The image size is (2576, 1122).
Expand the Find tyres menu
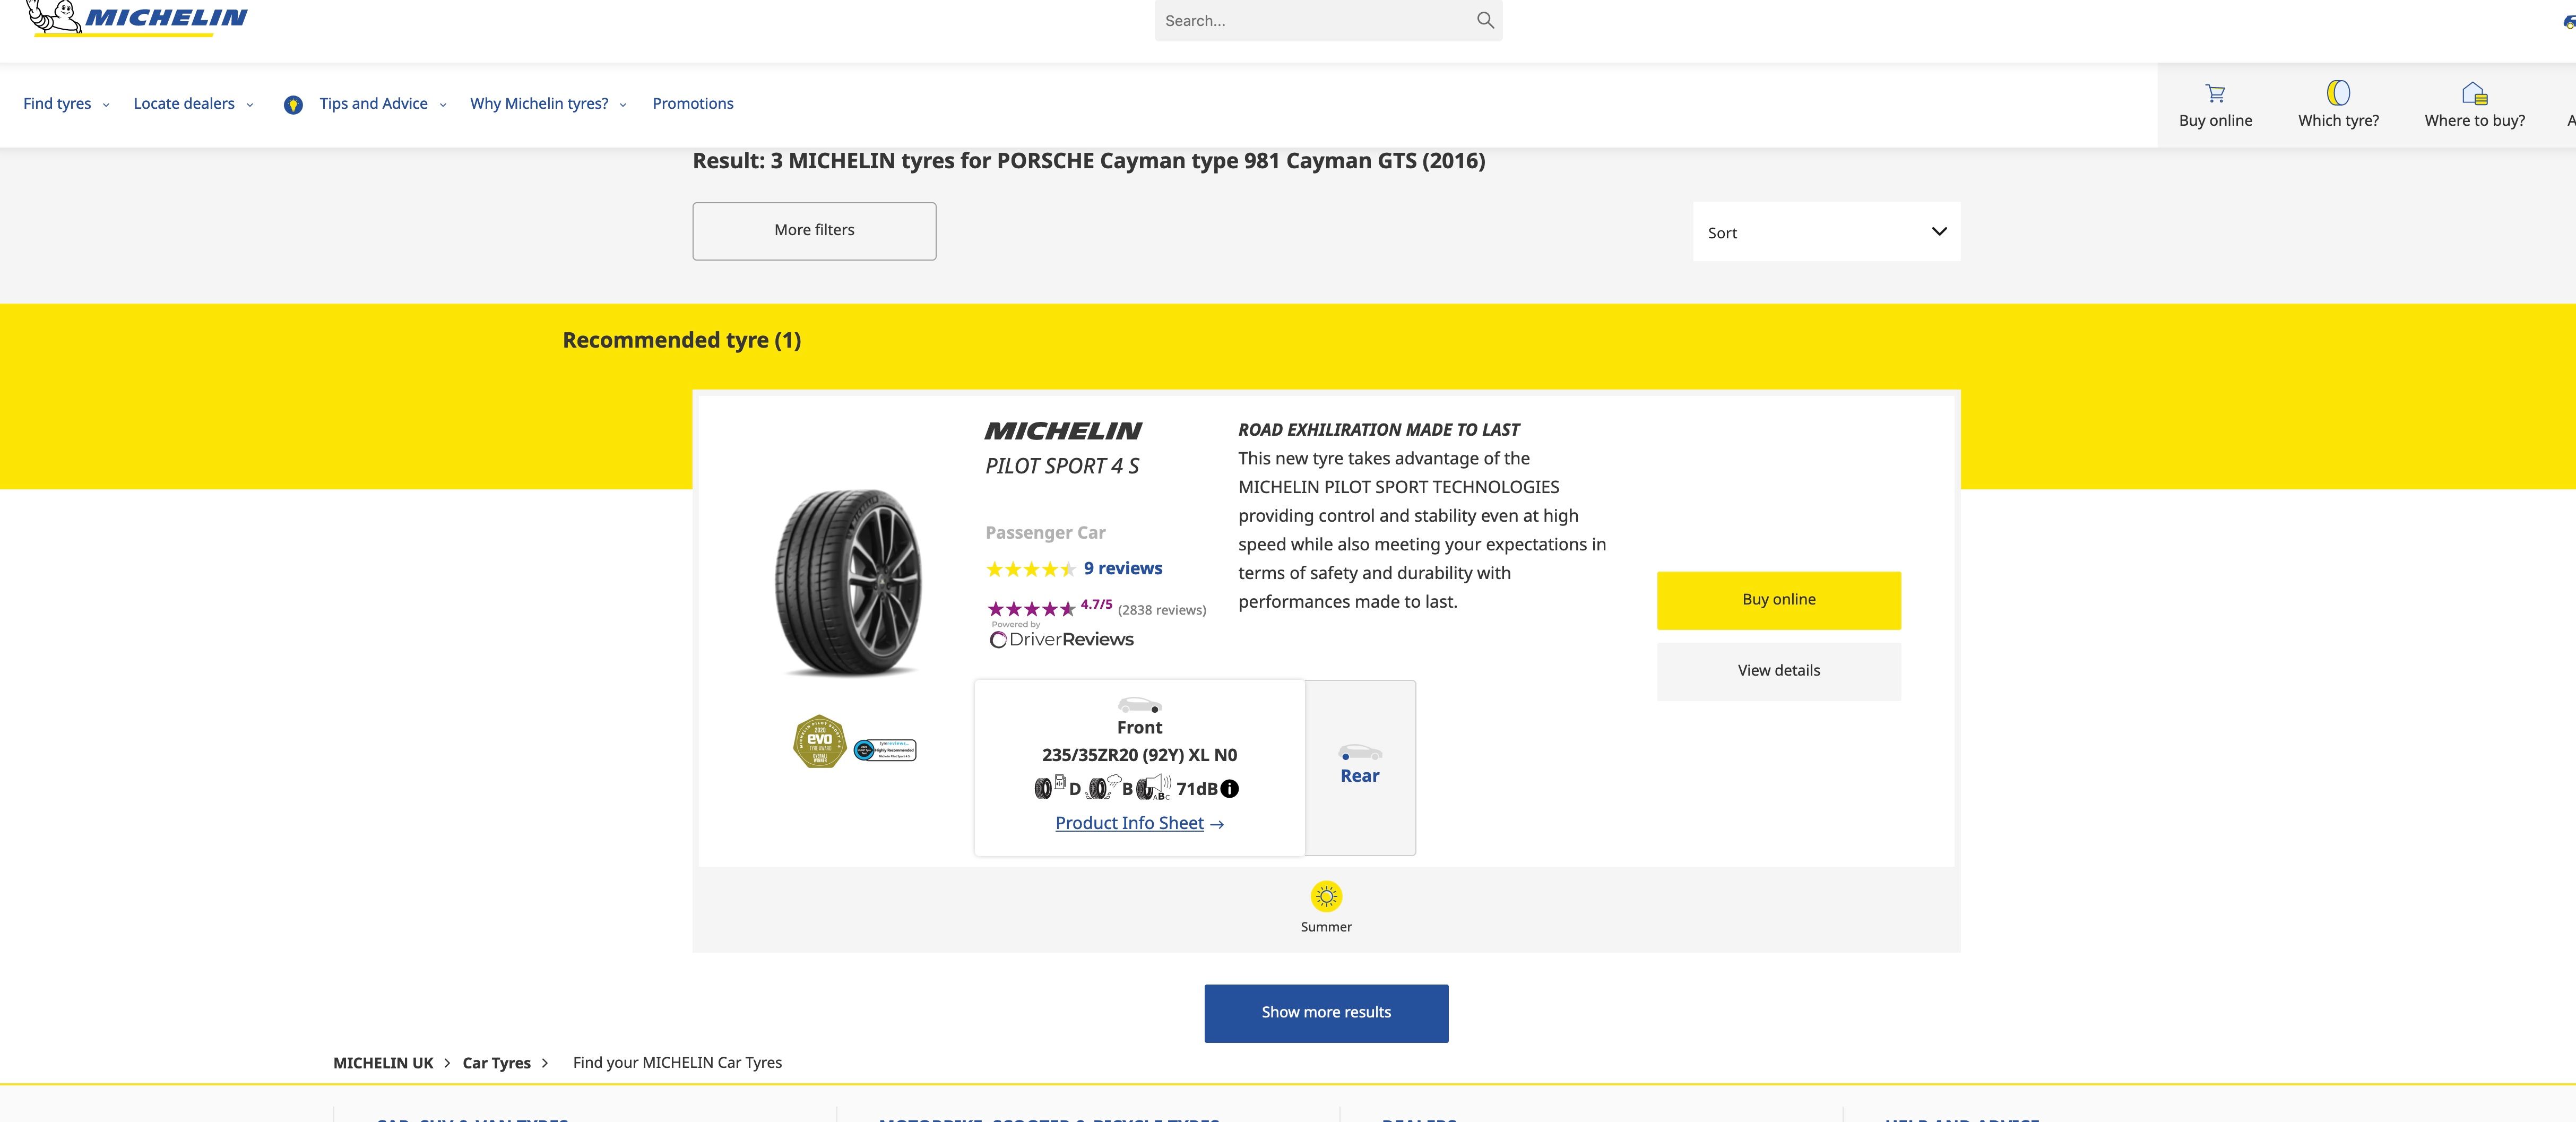click(x=66, y=104)
